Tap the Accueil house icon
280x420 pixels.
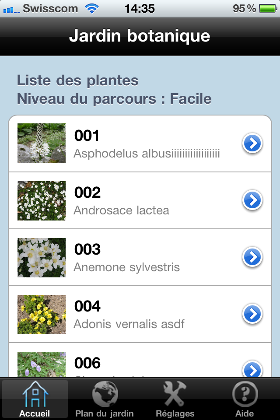(35, 394)
